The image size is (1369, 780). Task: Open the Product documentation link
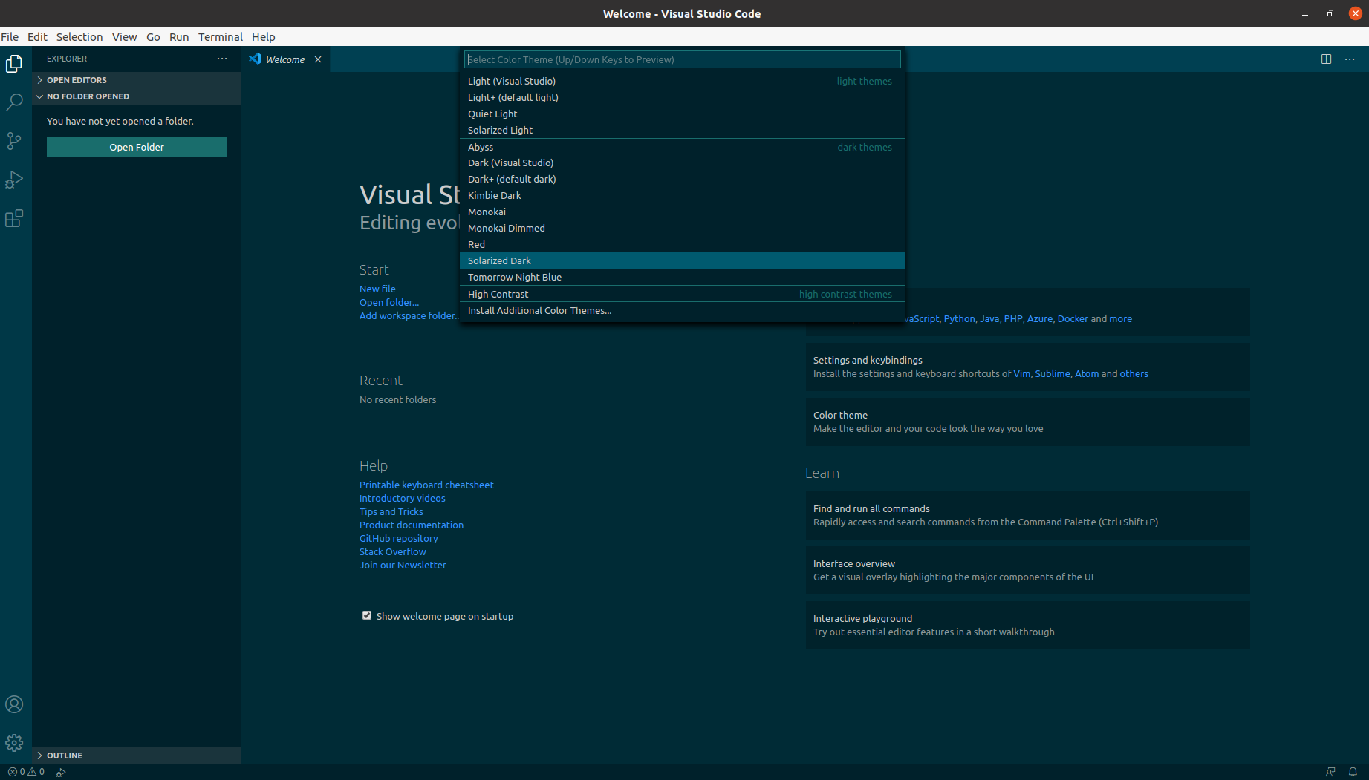pos(412,525)
